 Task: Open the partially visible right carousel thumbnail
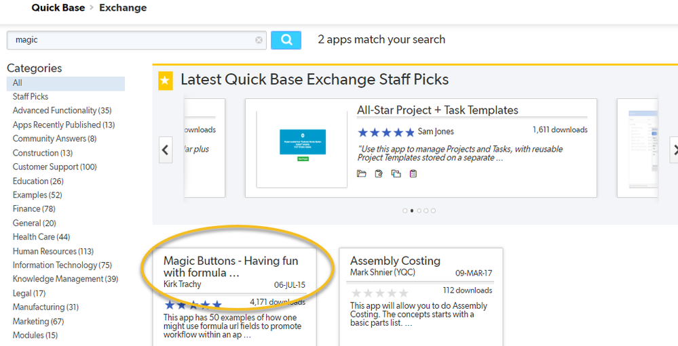[643, 149]
